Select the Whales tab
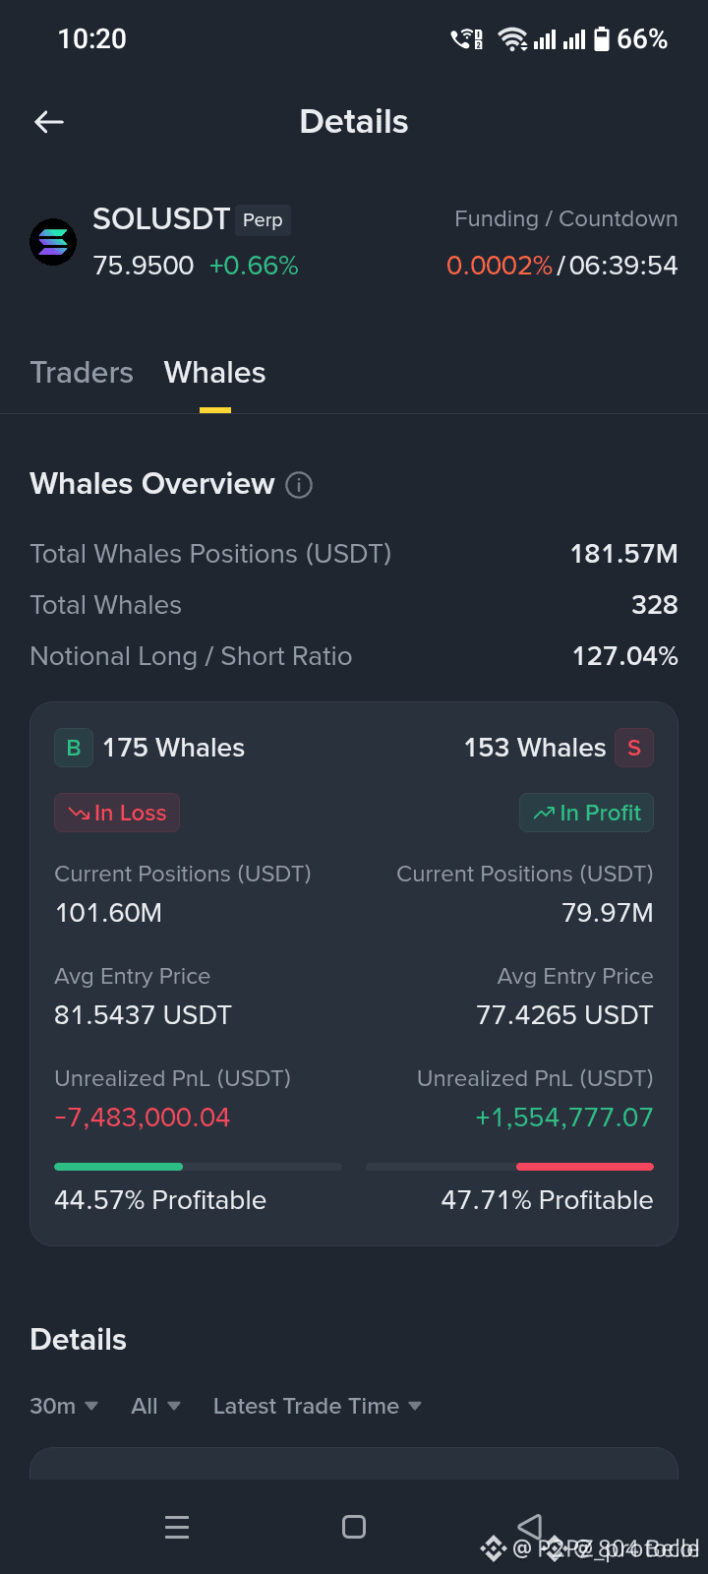 [x=214, y=373]
